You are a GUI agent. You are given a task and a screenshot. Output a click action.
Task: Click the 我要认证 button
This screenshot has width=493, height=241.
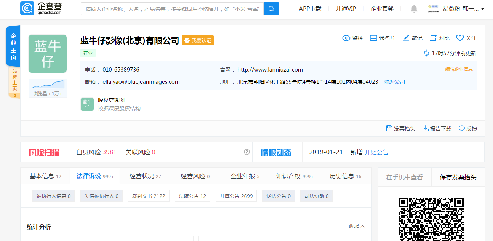click(x=198, y=40)
